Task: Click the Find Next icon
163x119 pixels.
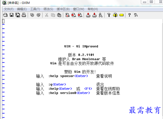Action: tap(74, 15)
